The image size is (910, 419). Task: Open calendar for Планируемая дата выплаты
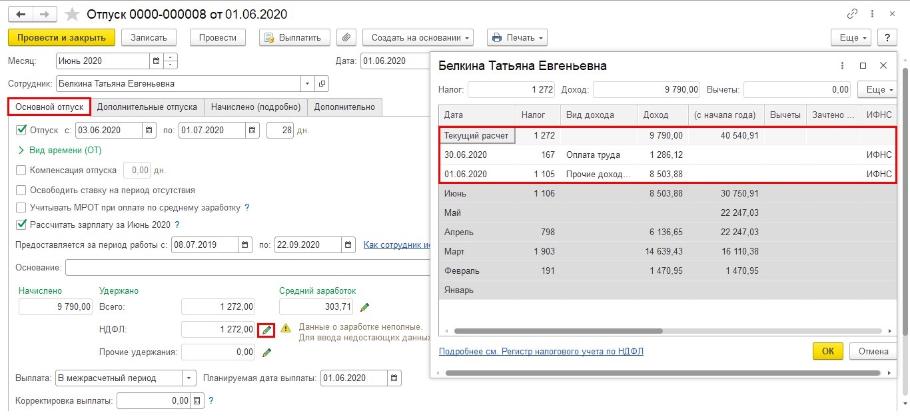pos(394,378)
